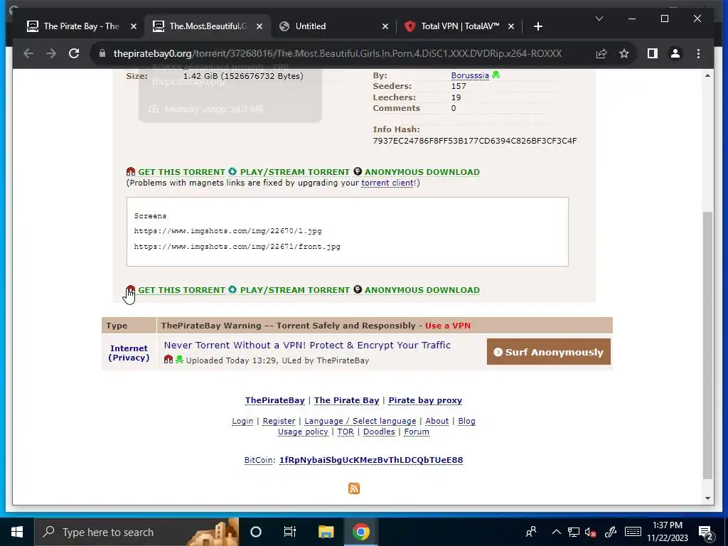Open Language / Select language link

pyautogui.click(x=360, y=421)
